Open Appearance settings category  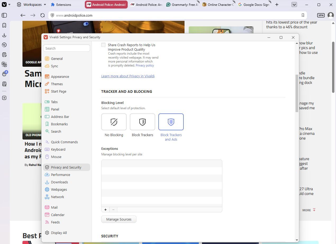[x=67, y=76]
